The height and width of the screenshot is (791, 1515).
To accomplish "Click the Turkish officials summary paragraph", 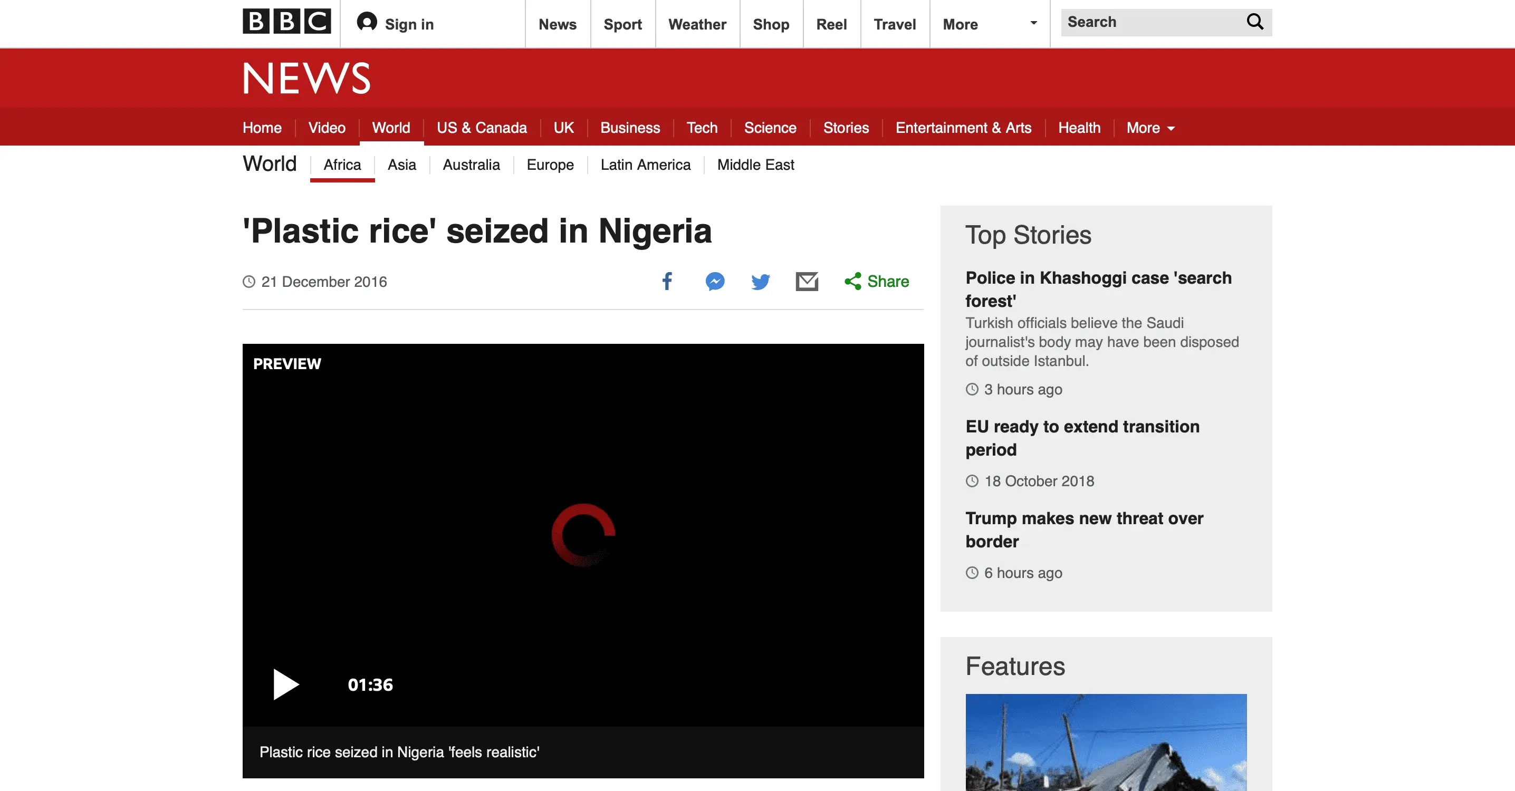I will click(1102, 342).
